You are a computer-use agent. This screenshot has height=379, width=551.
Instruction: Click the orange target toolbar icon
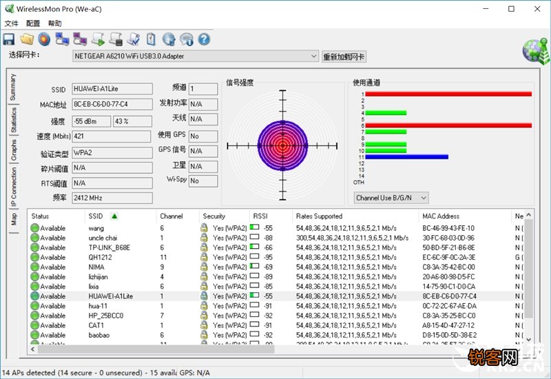(44, 39)
